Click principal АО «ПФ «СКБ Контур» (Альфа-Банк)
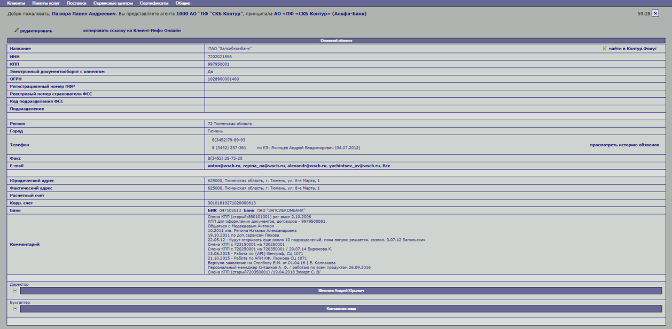This screenshot has height=329, width=672. (320, 13)
